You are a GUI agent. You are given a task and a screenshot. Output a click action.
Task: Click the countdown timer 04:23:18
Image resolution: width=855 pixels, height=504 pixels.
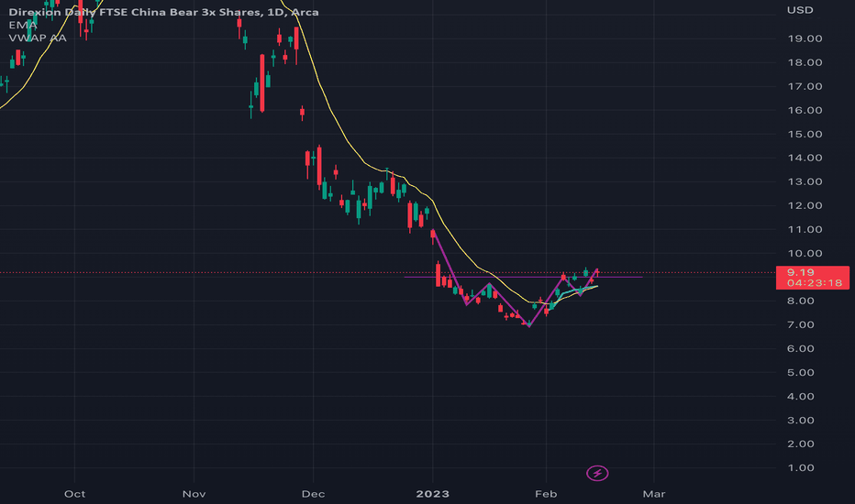click(815, 283)
